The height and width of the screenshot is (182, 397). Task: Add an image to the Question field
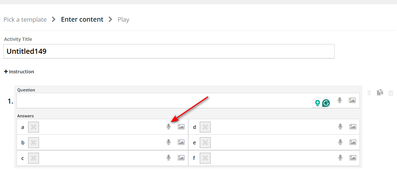(x=352, y=100)
